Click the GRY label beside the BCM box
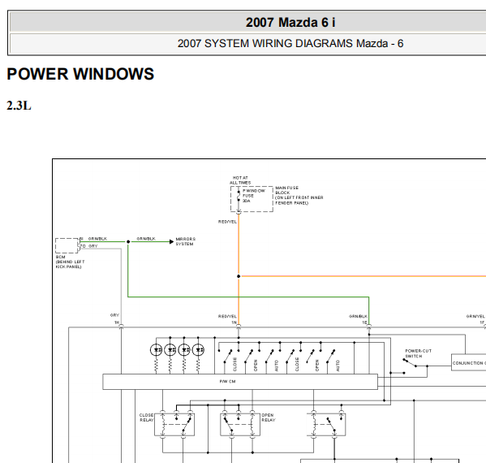 (93, 246)
